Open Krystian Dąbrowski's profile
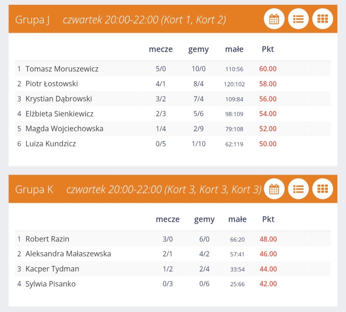This screenshot has height=312, width=346. [58, 99]
